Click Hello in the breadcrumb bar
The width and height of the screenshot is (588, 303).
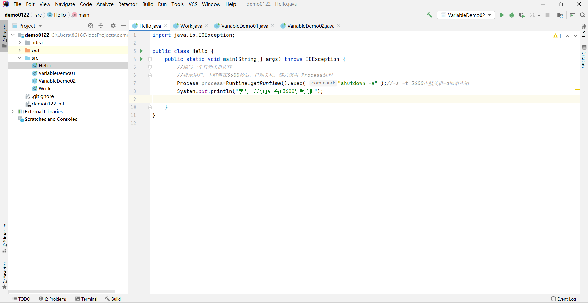coord(57,15)
